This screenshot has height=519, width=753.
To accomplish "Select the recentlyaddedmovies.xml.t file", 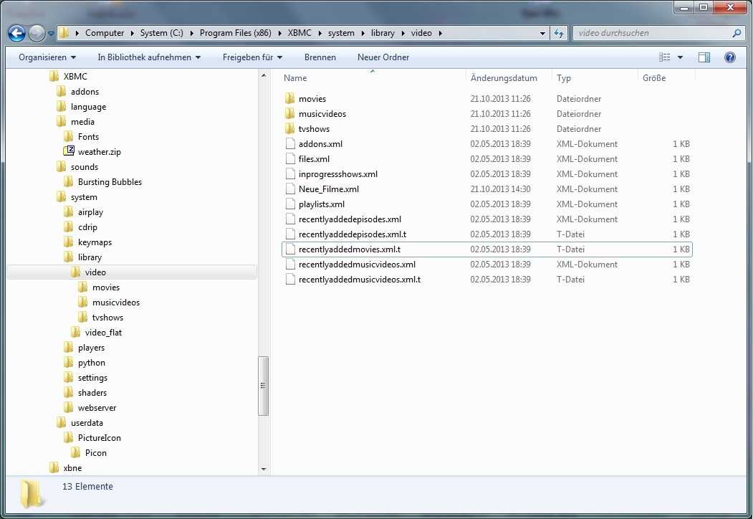I will click(487, 249).
